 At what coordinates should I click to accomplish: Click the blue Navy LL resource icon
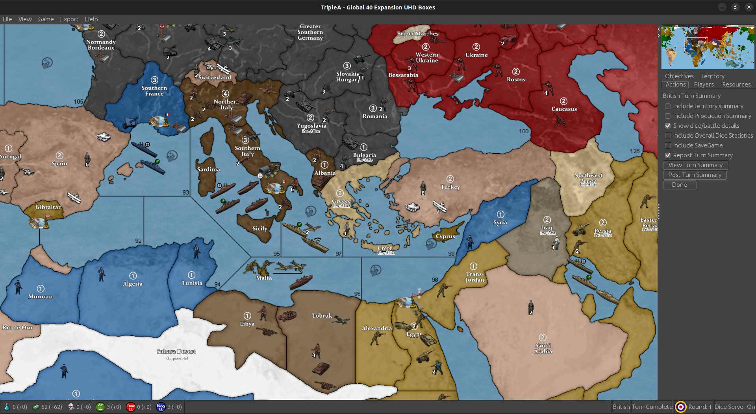point(161,407)
